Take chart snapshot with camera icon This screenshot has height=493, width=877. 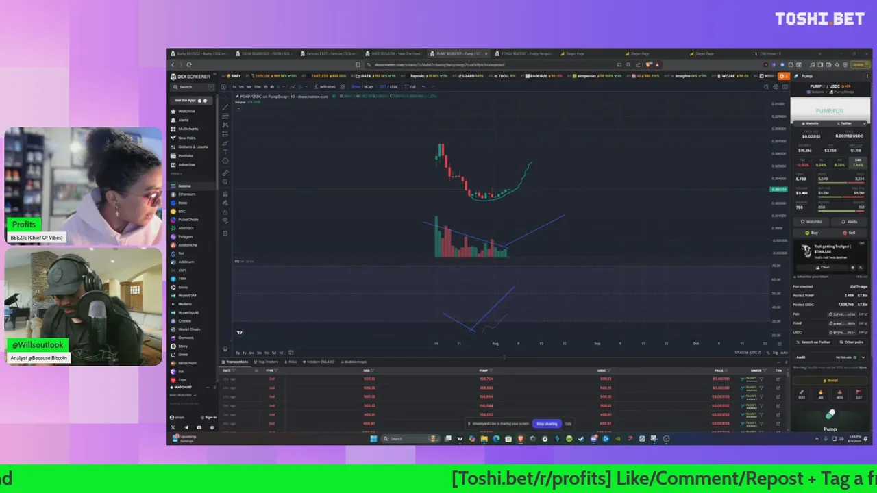click(785, 87)
